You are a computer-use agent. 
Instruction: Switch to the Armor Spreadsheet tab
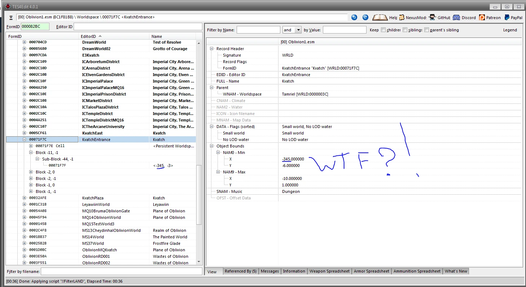(x=372, y=271)
